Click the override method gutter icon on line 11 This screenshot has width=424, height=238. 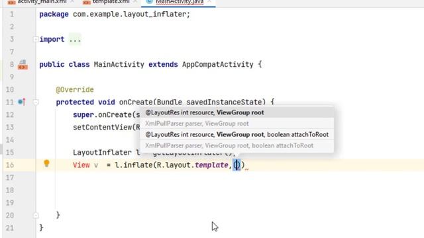[x=21, y=102]
